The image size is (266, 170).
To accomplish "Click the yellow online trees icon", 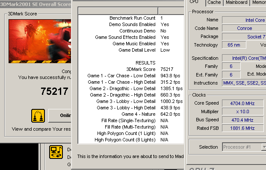I will (38, 116).
